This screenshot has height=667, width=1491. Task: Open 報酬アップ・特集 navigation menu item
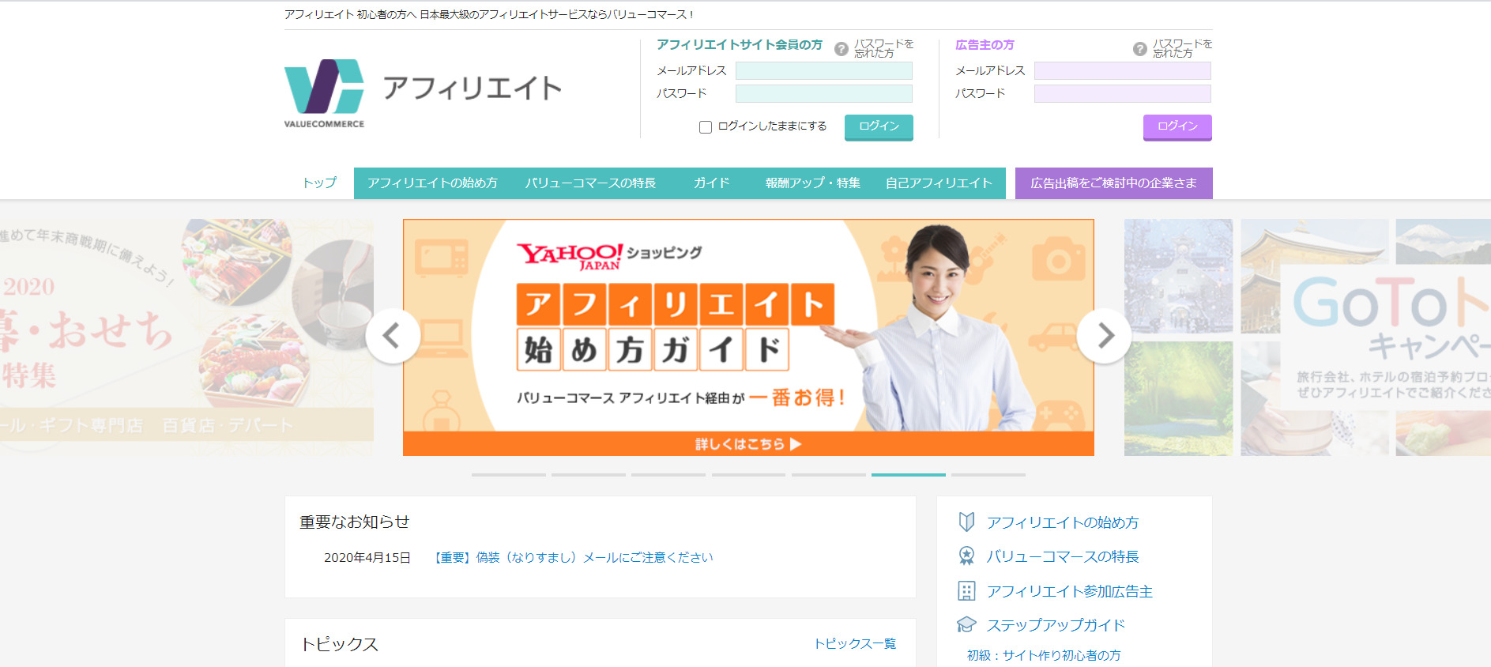[x=812, y=183]
